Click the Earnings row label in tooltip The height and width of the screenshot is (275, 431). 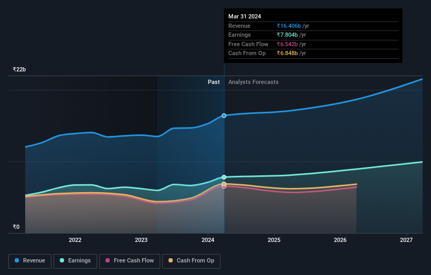[x=239, y=35]
